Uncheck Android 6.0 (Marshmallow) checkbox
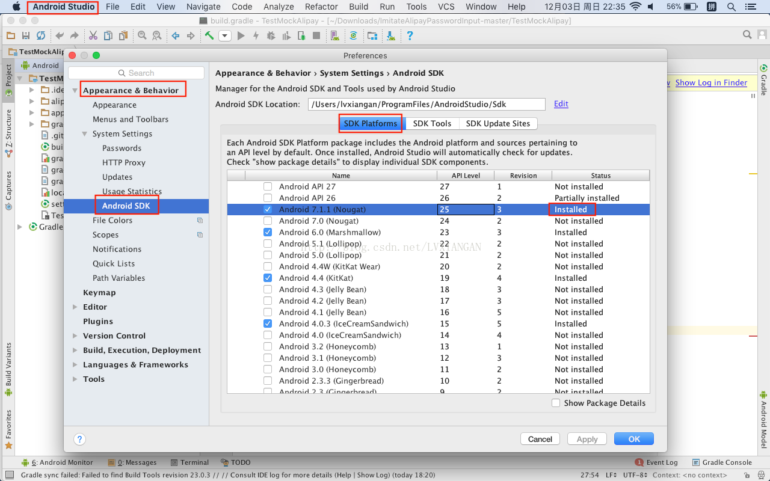The width and height of the screenshot is (770, 481). [268, 232]
